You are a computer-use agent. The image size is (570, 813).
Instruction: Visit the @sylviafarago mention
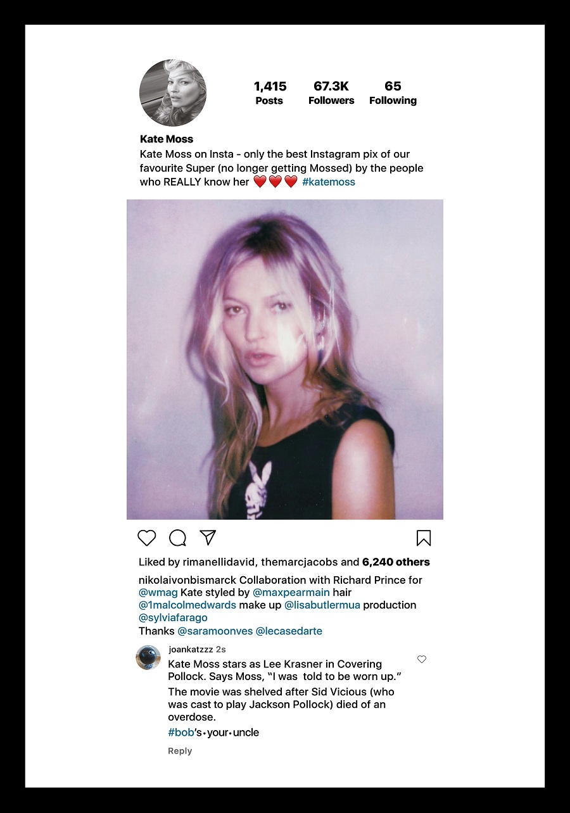tap(173, 617)
